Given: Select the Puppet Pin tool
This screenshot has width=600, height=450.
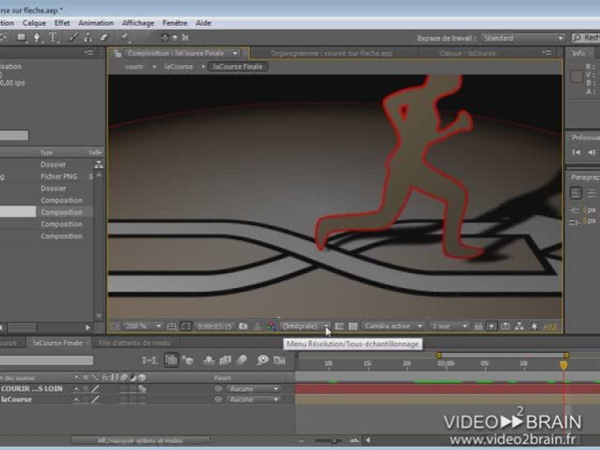Looking at the screenshot, I should (124, 37).
